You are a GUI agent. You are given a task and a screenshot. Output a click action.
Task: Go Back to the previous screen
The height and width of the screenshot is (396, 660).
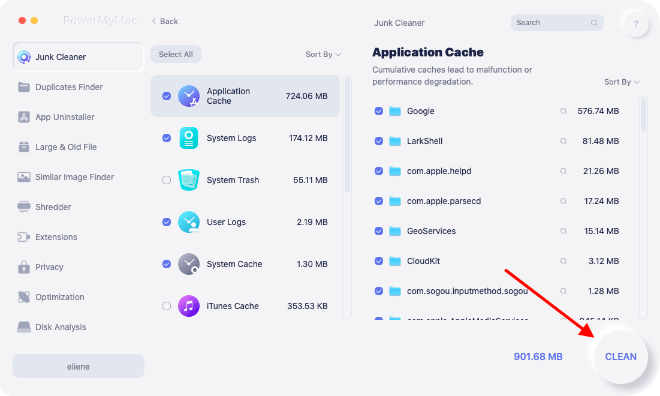[x=165, y=21]
